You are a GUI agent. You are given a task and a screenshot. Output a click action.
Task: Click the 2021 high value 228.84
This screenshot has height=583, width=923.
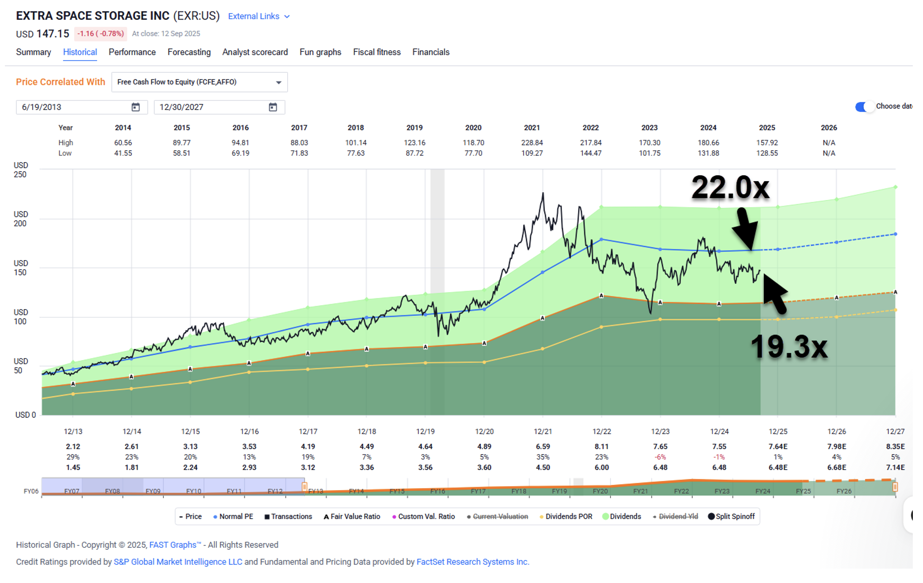coord(532,143)
